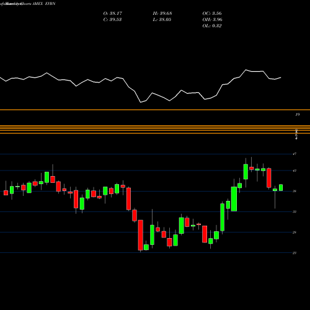
Task: Click the peak of the white indicator line
Action: tap(246, 70)
